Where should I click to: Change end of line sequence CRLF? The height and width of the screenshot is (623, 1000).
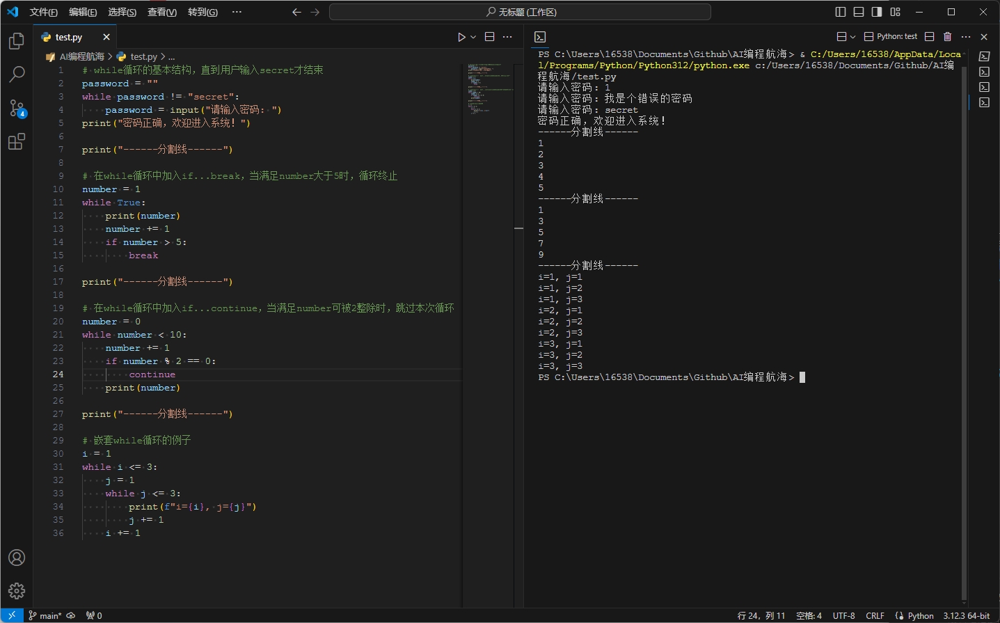pos(875,615)
